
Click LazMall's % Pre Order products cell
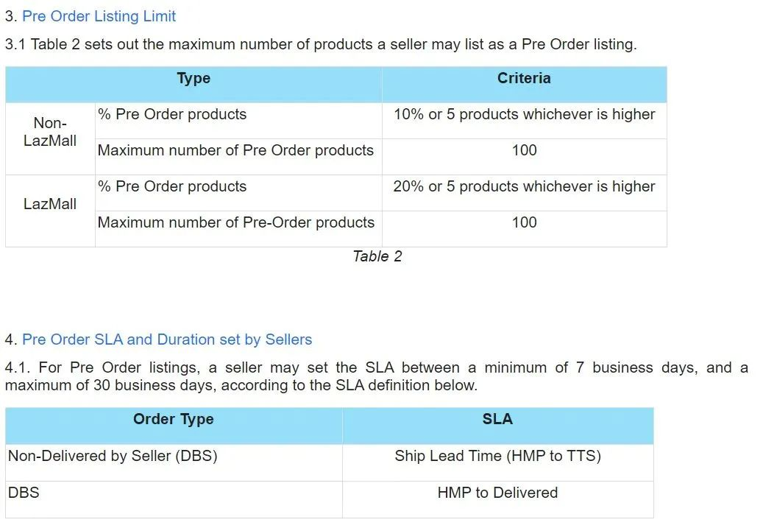172,186
